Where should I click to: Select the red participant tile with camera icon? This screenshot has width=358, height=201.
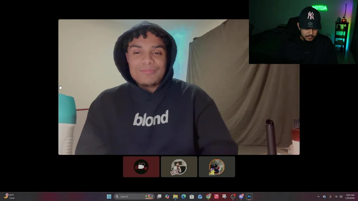pos(141,167)
